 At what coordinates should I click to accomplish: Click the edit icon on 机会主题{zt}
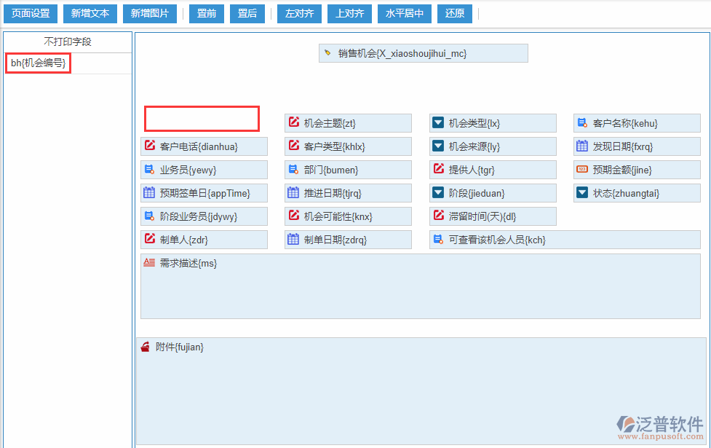tap(294, 122)
